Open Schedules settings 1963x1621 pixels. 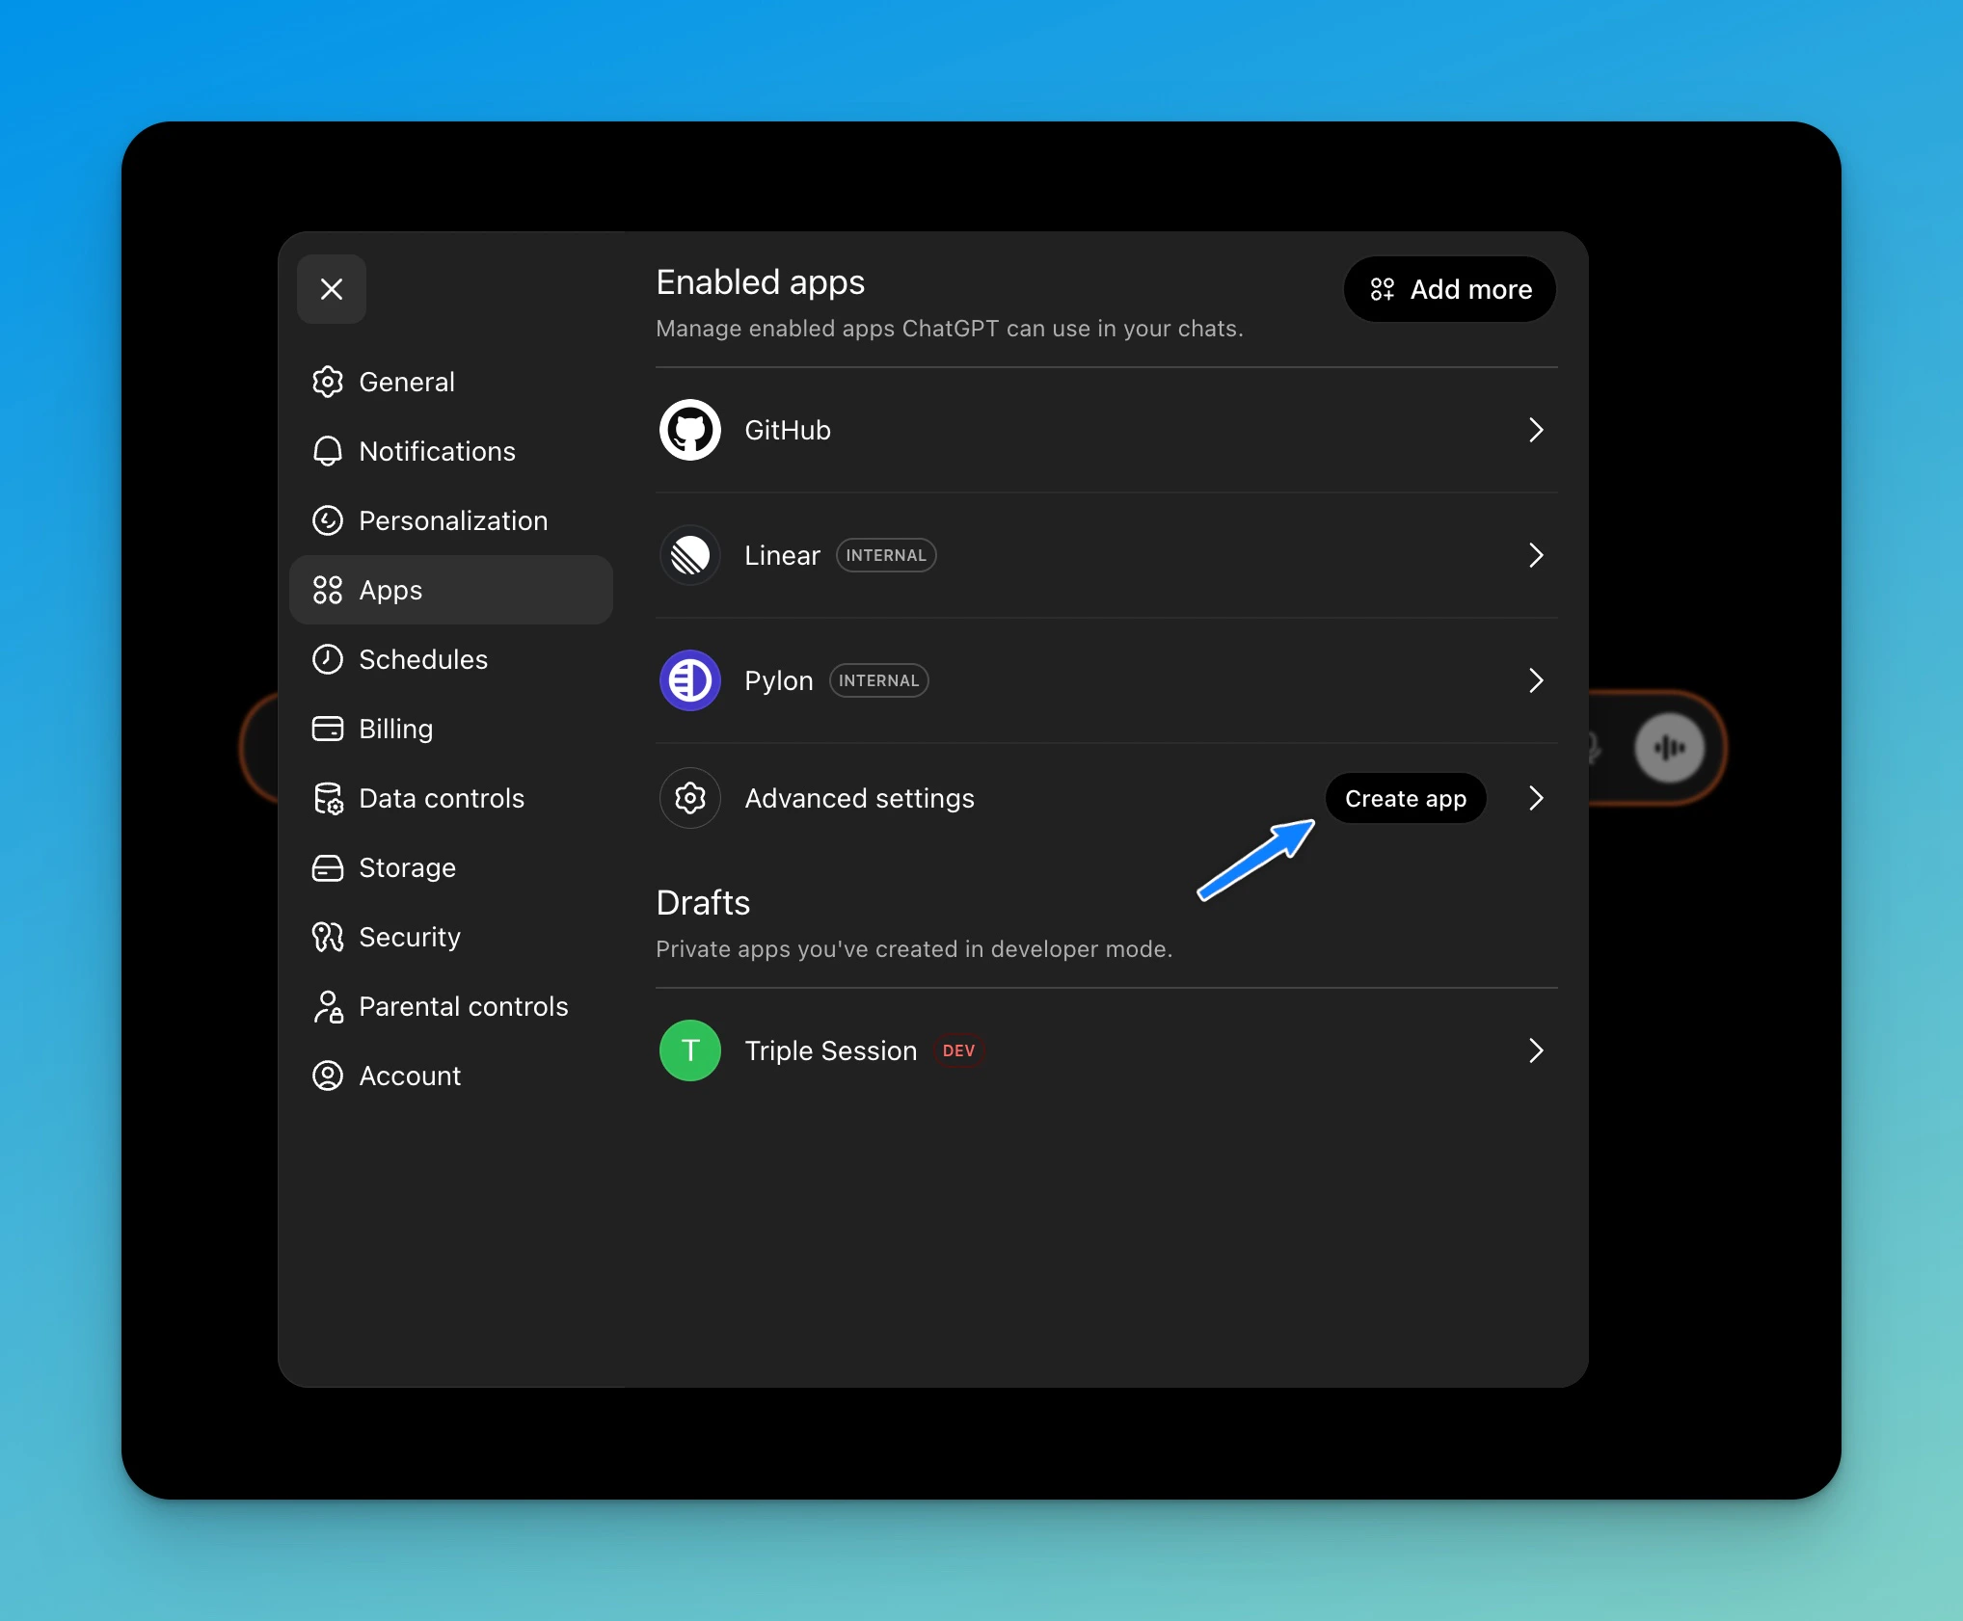[x=450, y=659]
